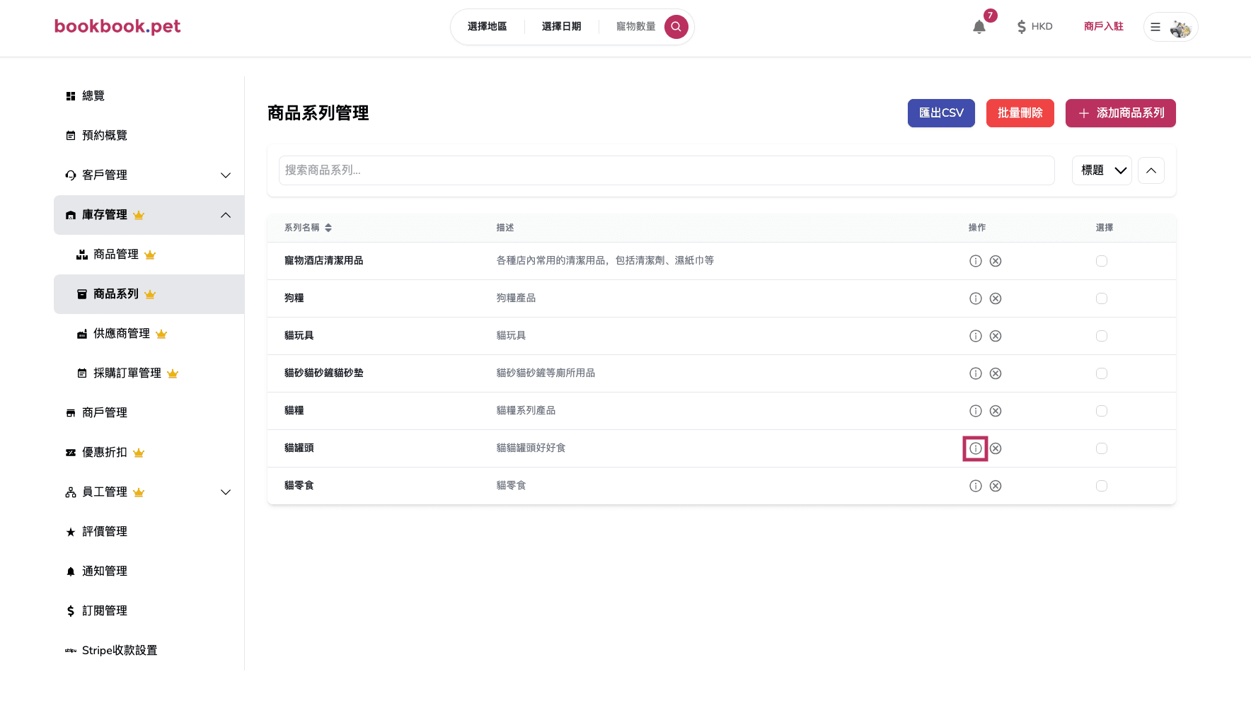Delete the 貓糧 series
This screenshot has width=1251, height=703.
pyautogui.click(x=995, y=411)
